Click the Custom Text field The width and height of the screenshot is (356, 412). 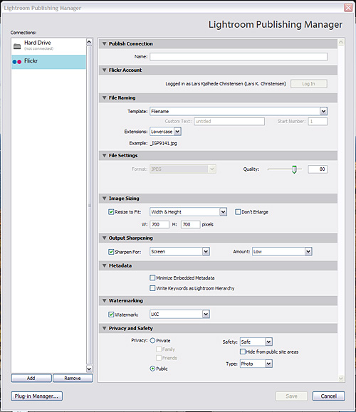(229, 122)
